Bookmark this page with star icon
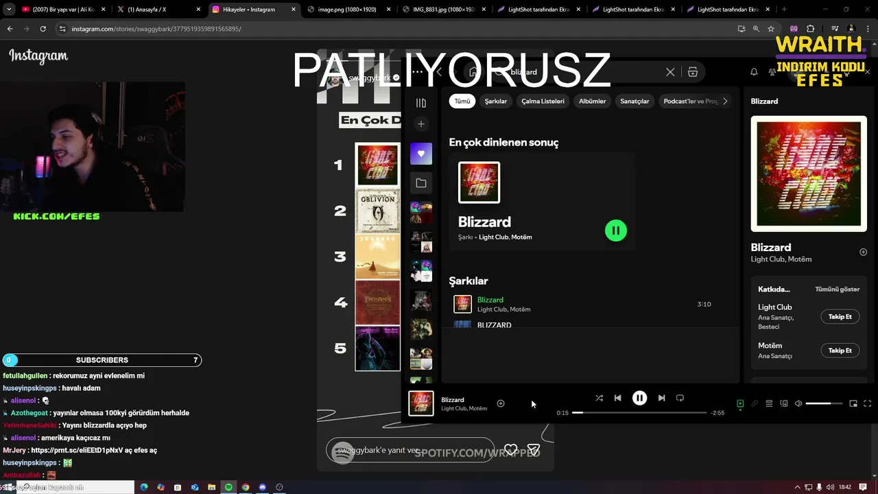The image size is (878, 494). click(771, 29)
